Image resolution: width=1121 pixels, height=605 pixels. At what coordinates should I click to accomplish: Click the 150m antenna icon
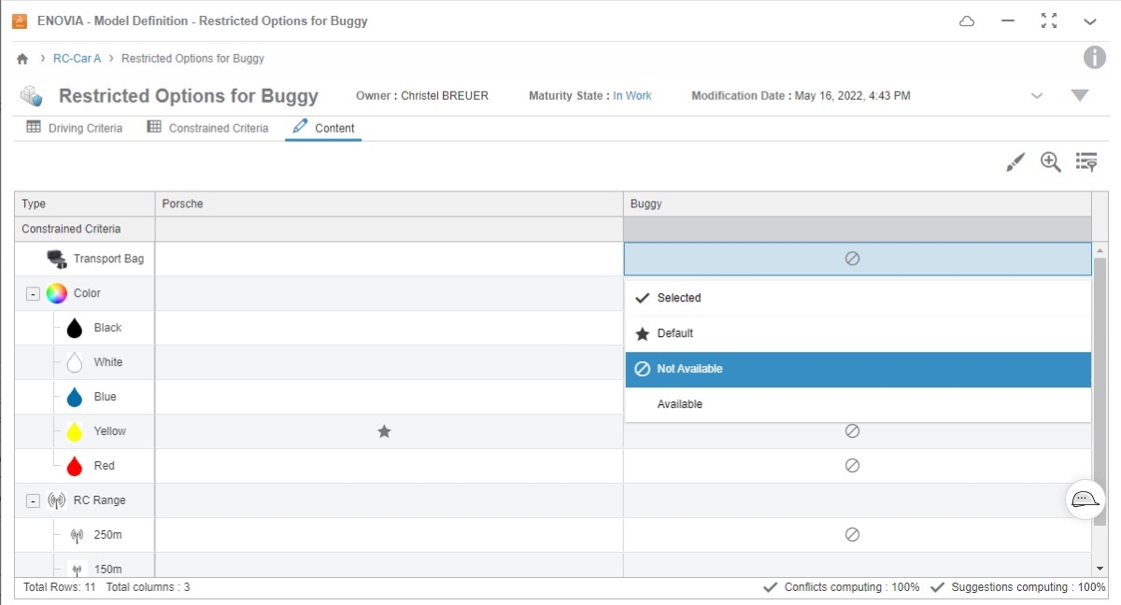pos(77,569)
